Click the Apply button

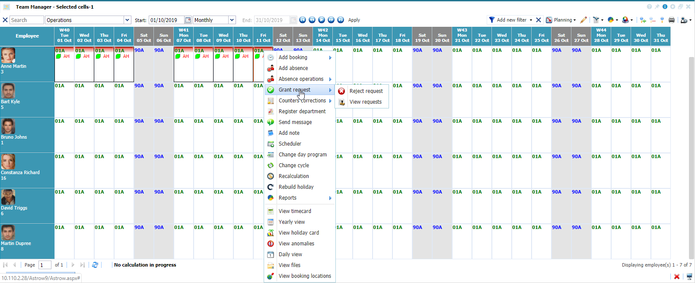pyautogui.click(x=354, y=20)
